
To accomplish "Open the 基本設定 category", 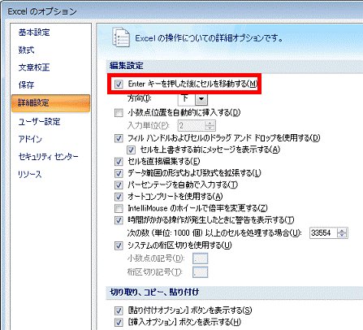I will point(34,33).
